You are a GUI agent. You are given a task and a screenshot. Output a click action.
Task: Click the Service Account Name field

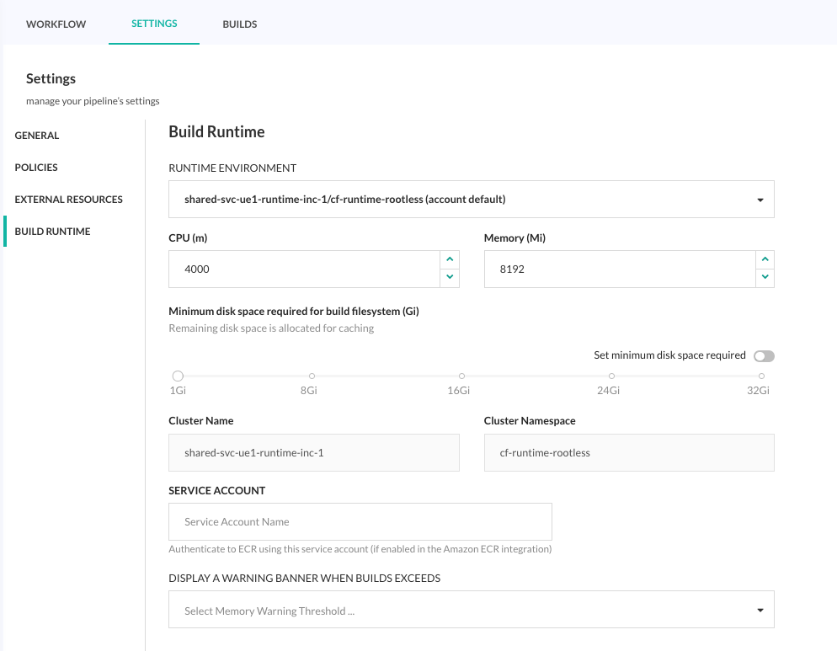coord(360,522)
